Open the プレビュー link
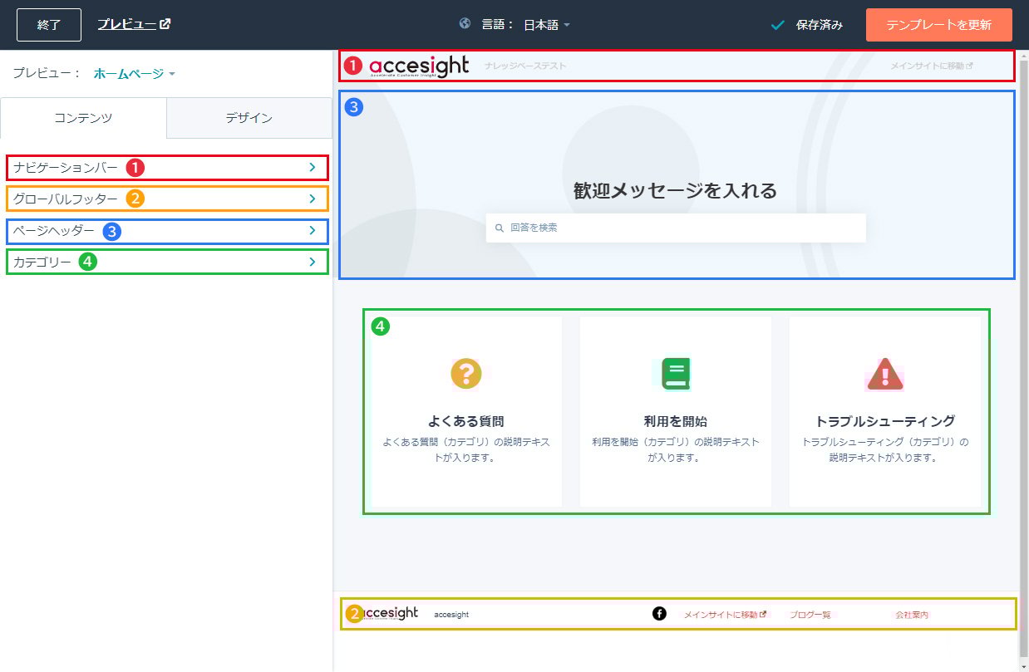This screenshot has width=1029, height=672. click(134, 24)
